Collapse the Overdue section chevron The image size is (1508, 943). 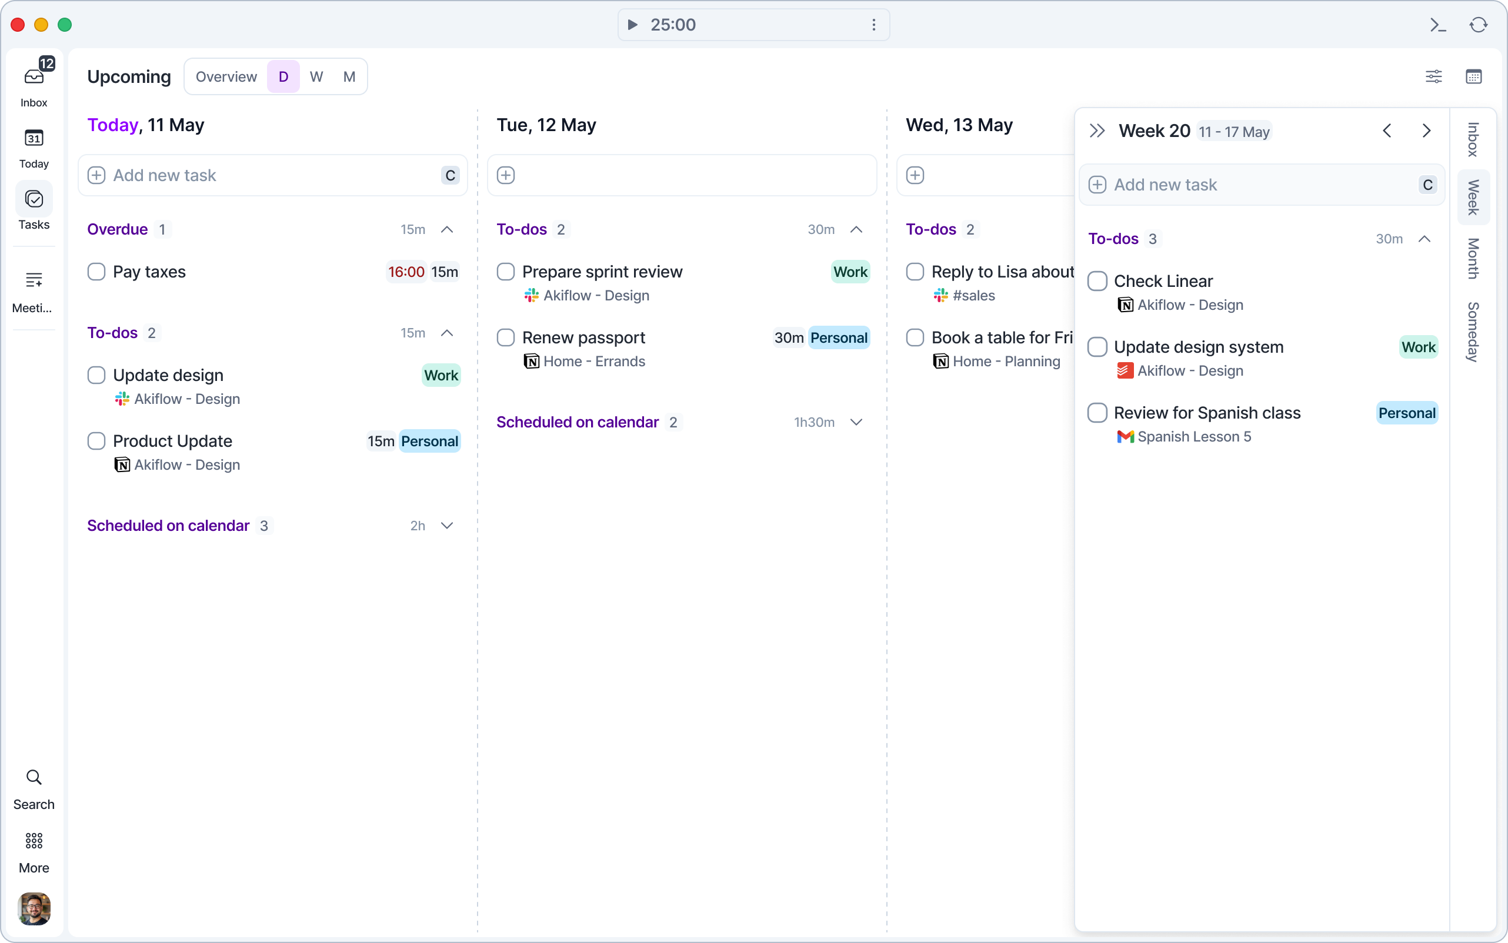point(447,229)
